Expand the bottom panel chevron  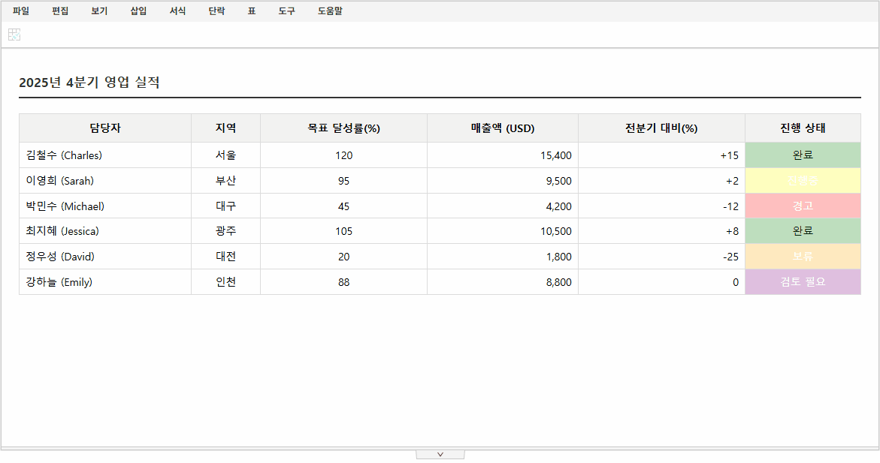click(x=440, y=453)
